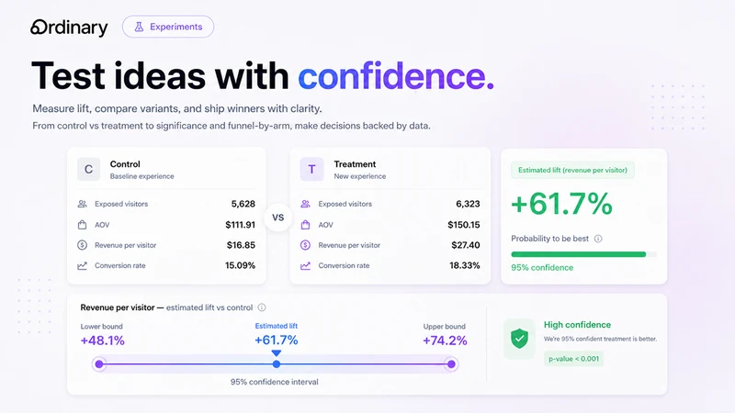Click the VS circle between cards

(x=278, y=218)
